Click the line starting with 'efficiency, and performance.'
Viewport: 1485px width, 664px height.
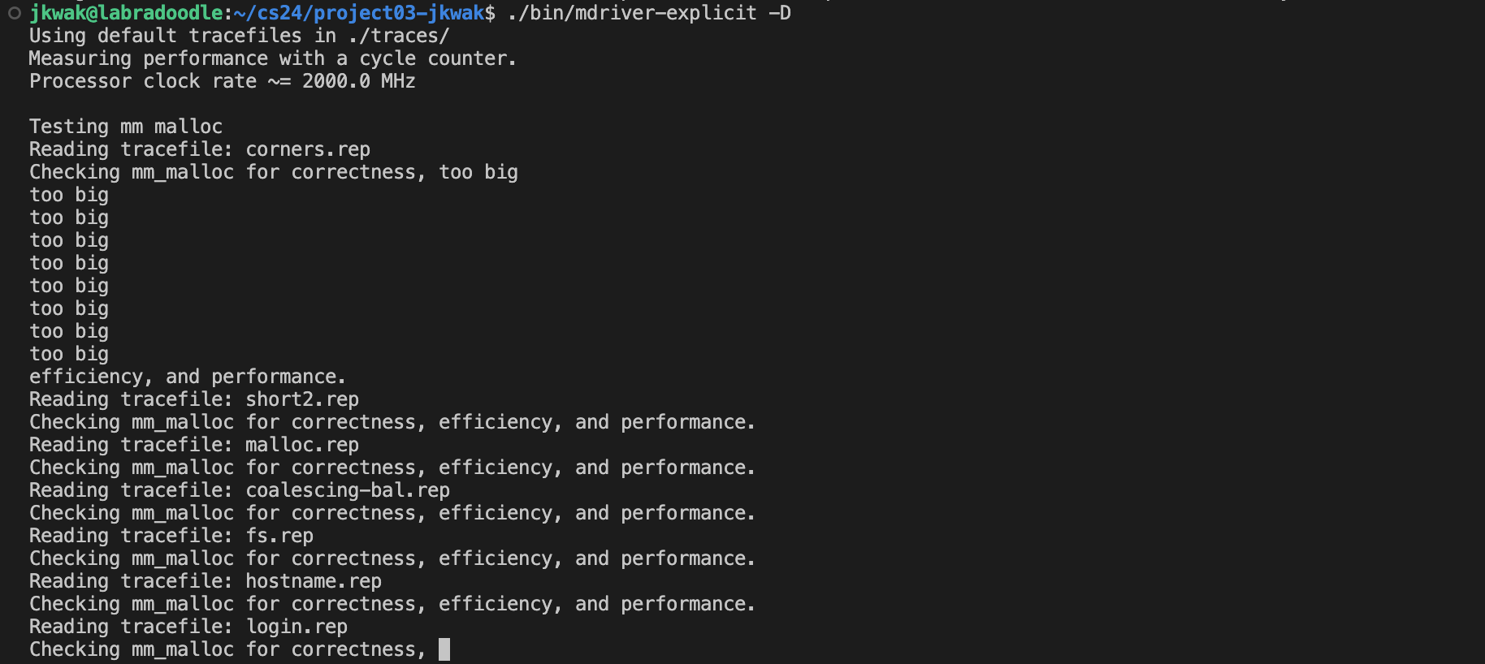coord(187,377)
